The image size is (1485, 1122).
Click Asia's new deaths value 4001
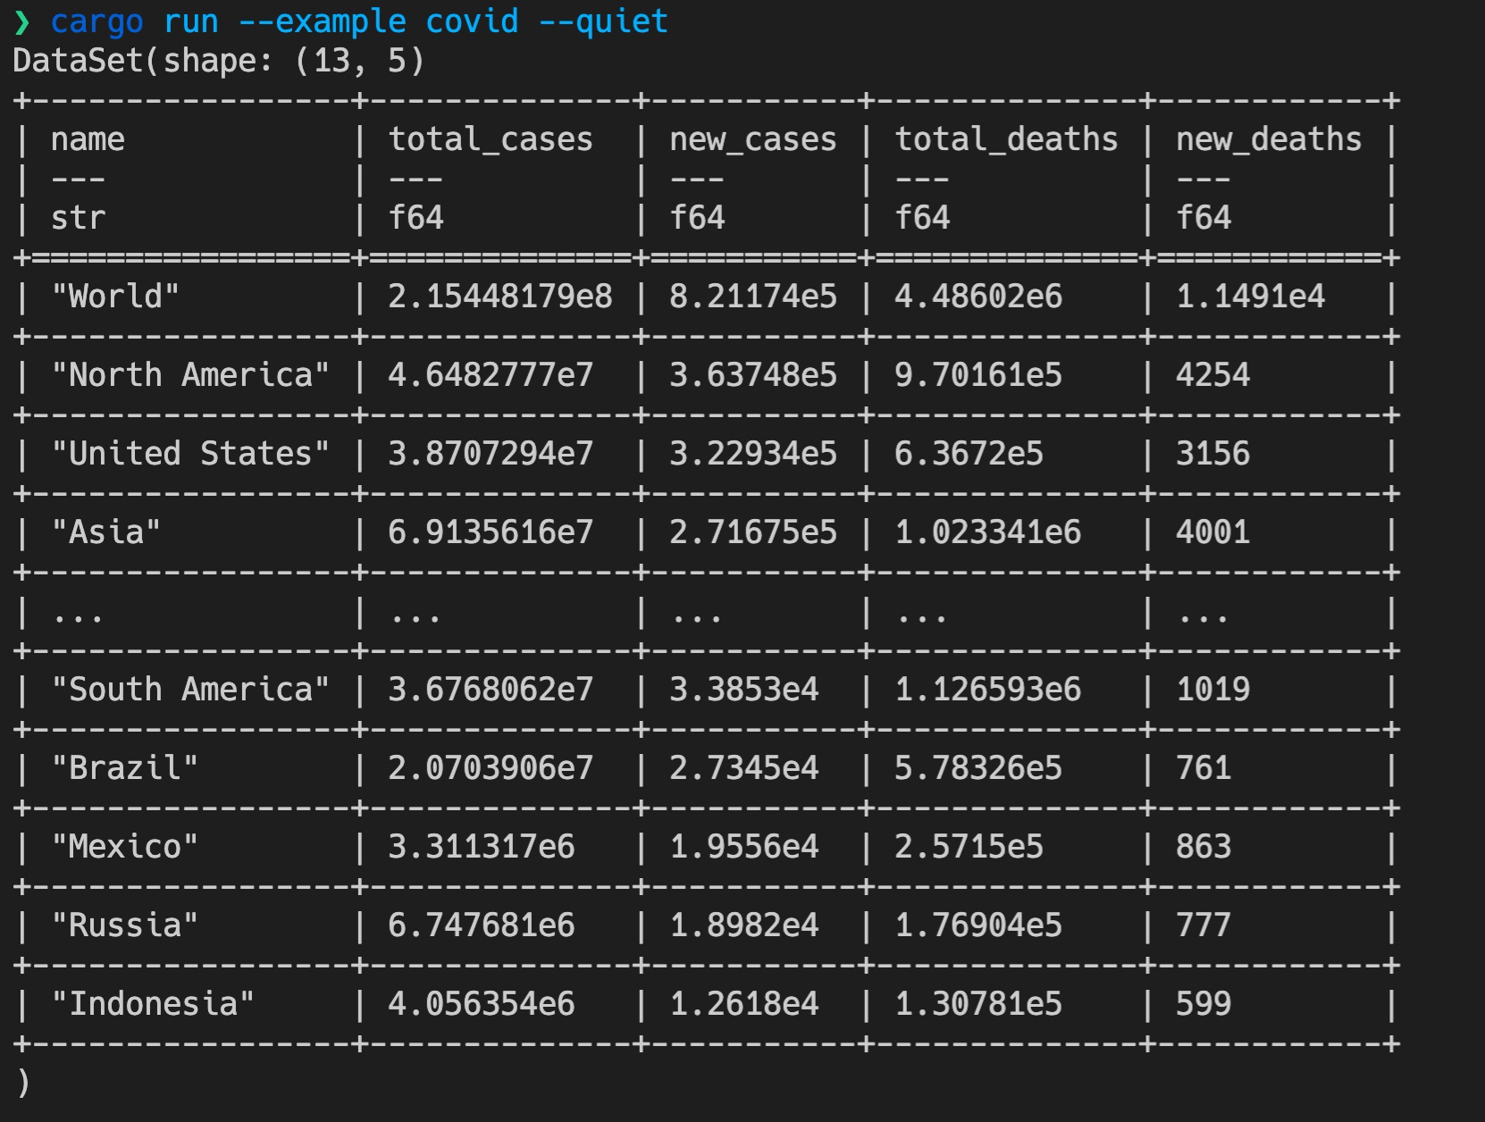click(x=1212, y=532)
